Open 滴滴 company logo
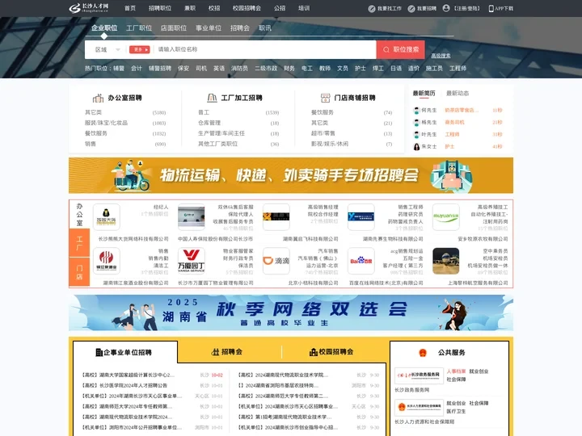This screenshot has height=436, width=582. pos(276,261)
